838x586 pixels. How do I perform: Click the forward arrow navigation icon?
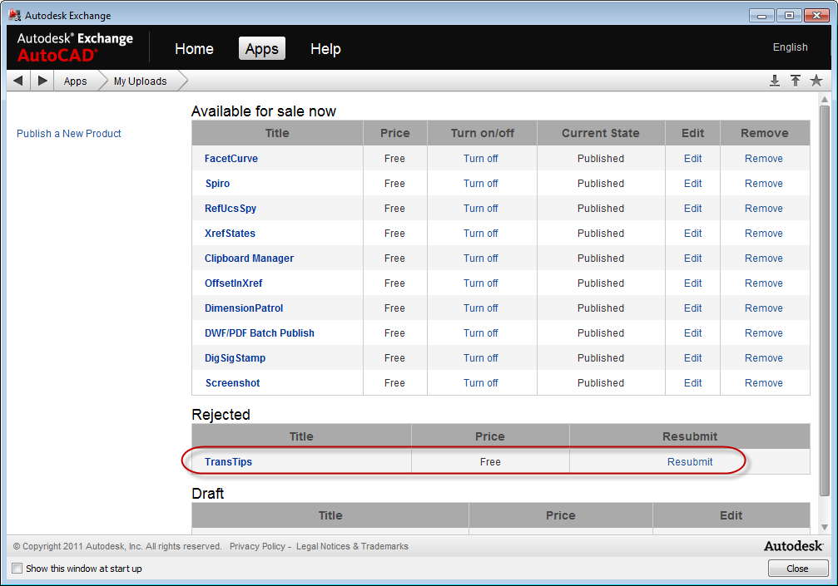42,81
